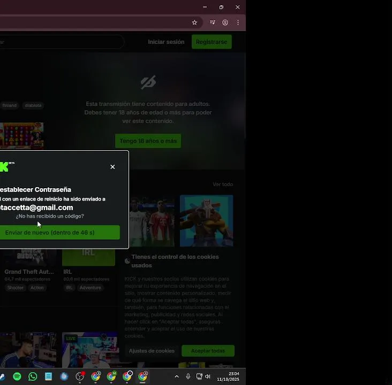Open the Chrome three-dot menu
Screen dimensions: 392x385
coord(238,22)
